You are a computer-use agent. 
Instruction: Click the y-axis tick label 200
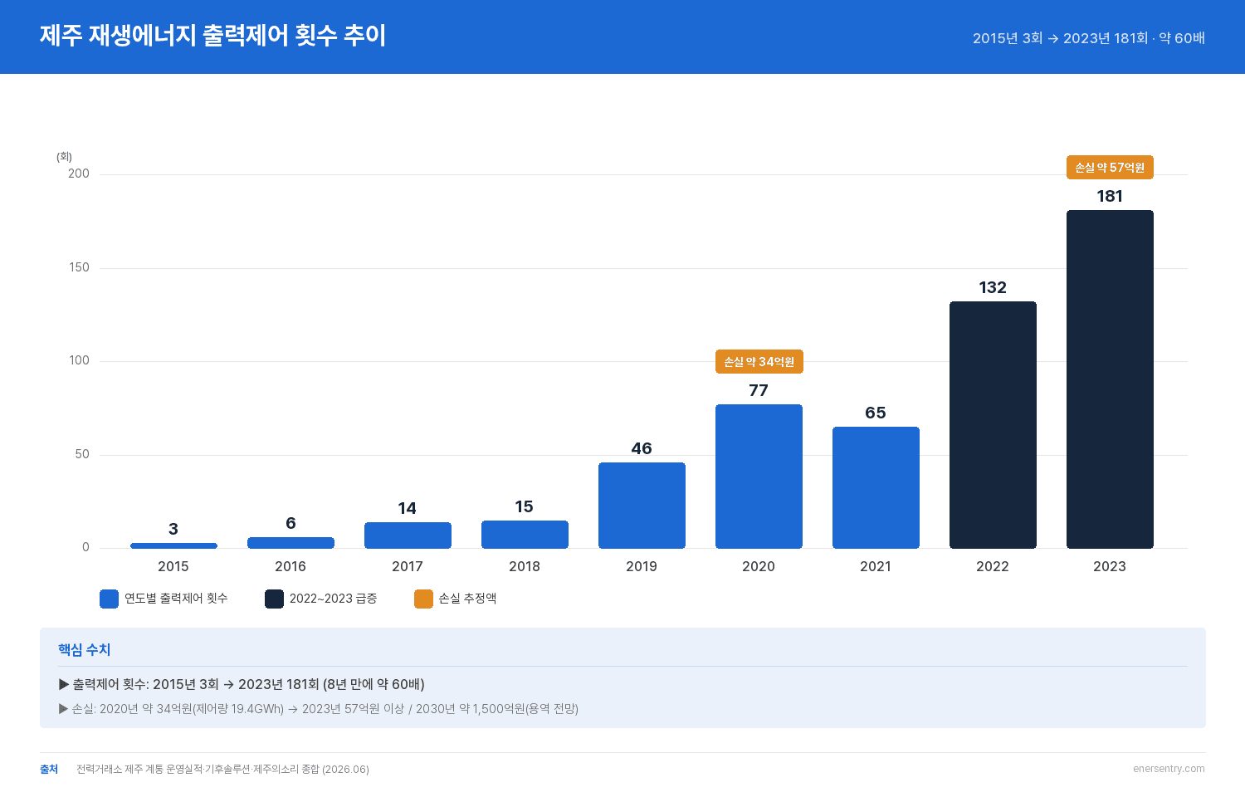(79, 174)
